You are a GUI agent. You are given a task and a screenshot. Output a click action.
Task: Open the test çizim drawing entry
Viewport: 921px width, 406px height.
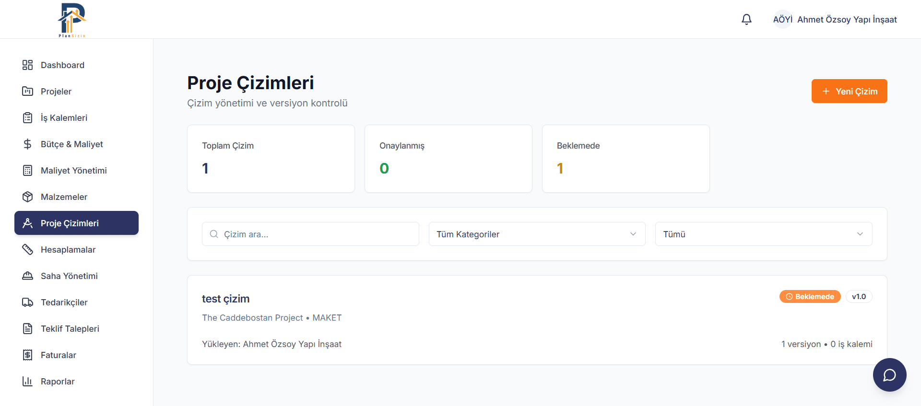click(225, 299)
